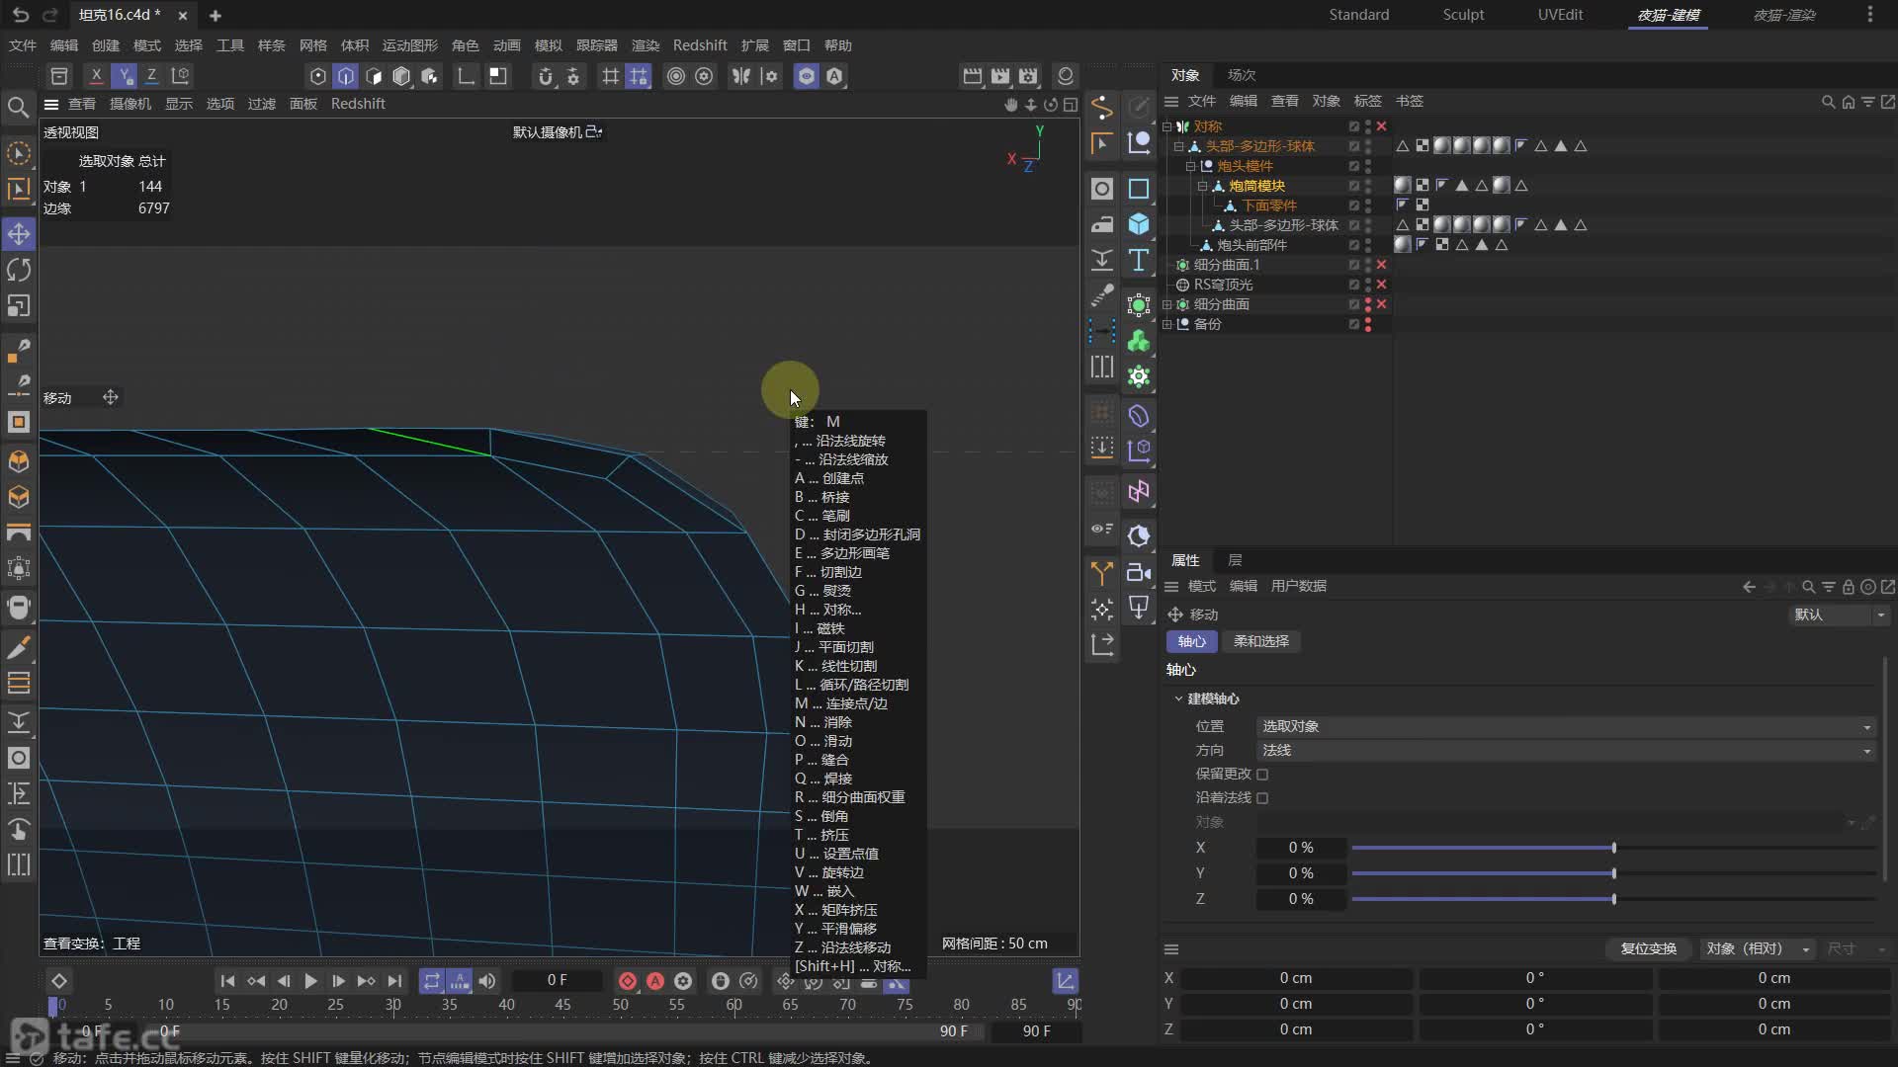
Task: Click the 复位变换 button
Action: [x=1648, y=948]
